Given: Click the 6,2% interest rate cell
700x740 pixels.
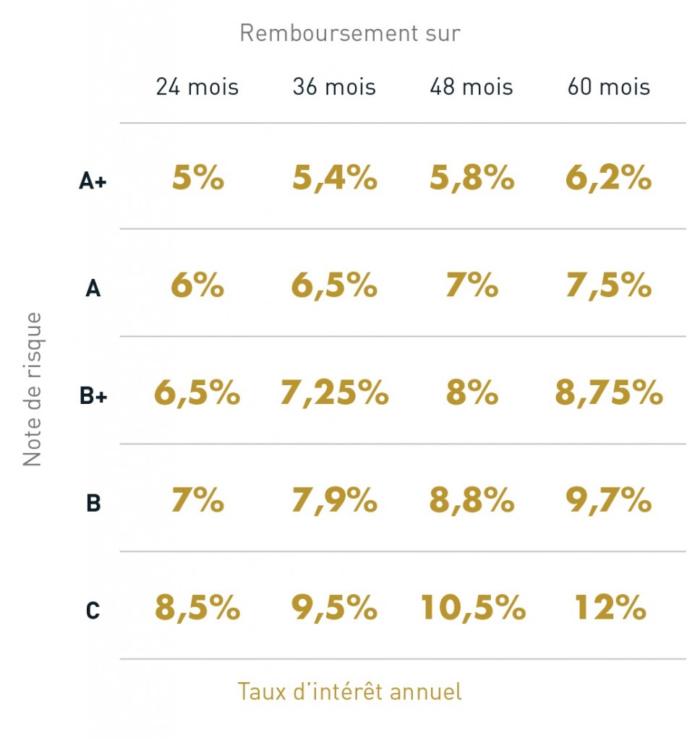Looking at the screenshot, I should pos(609,178).
